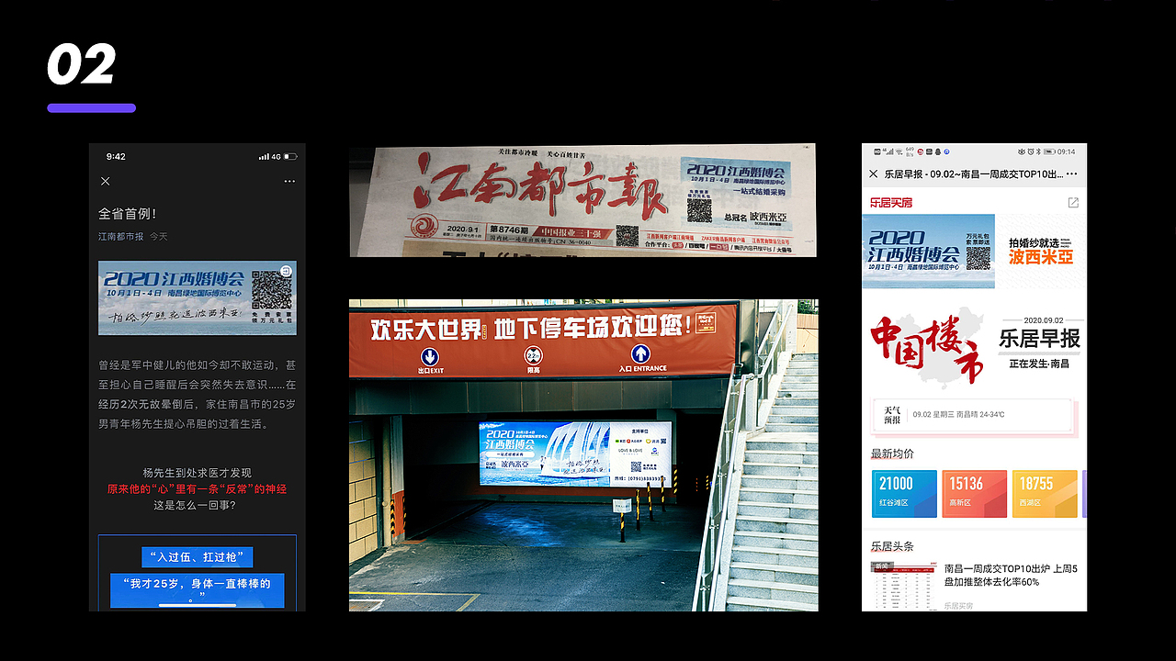
Task: Tap the 拍婚纱就选波西米亚 ad
Action: (x=1041, y=251)
